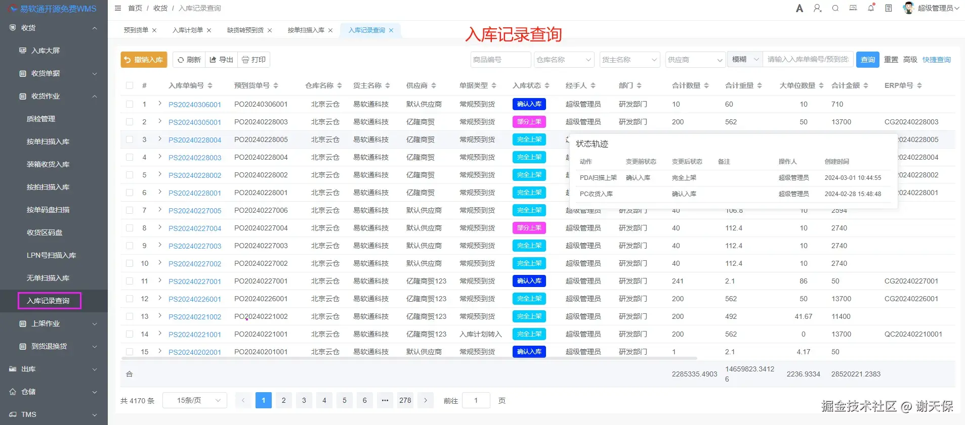
Task: Switch to the 预到货单 tab
Action: pyautogui.click(x=136, y=30)
